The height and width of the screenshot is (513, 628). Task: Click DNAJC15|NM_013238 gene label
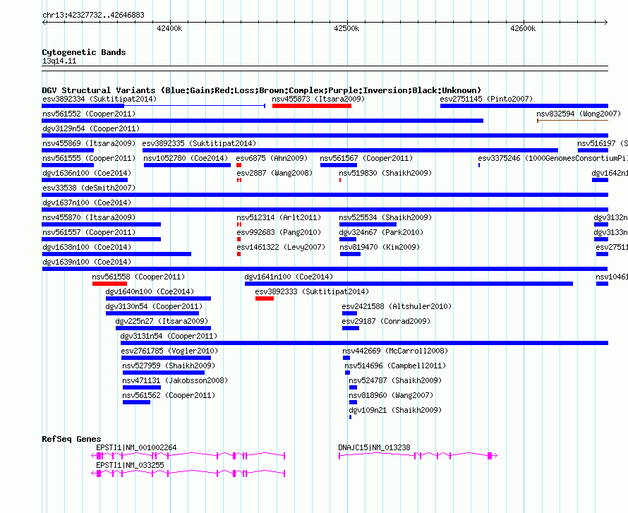coord(374,447)
